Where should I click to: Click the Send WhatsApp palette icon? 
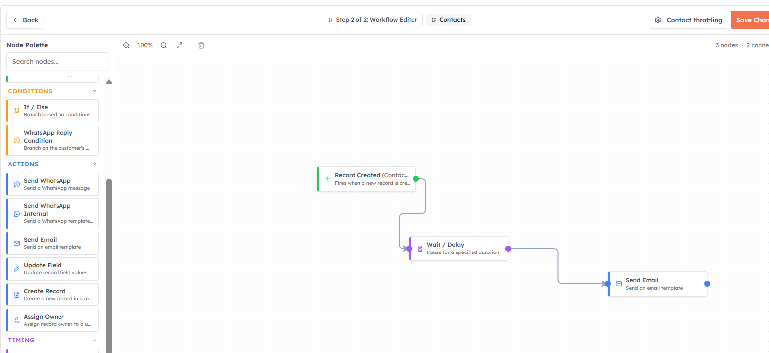[17, 184]
